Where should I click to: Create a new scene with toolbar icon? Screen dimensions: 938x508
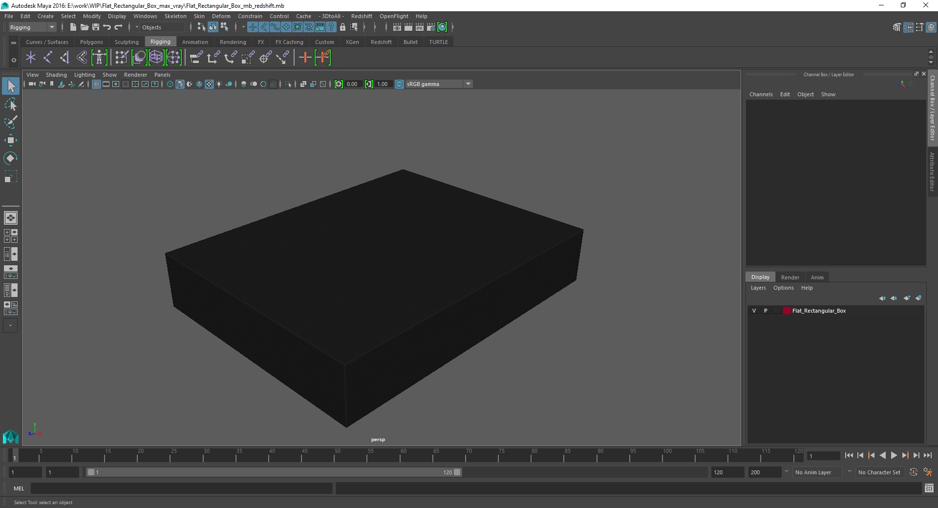(x=73, y=27)
